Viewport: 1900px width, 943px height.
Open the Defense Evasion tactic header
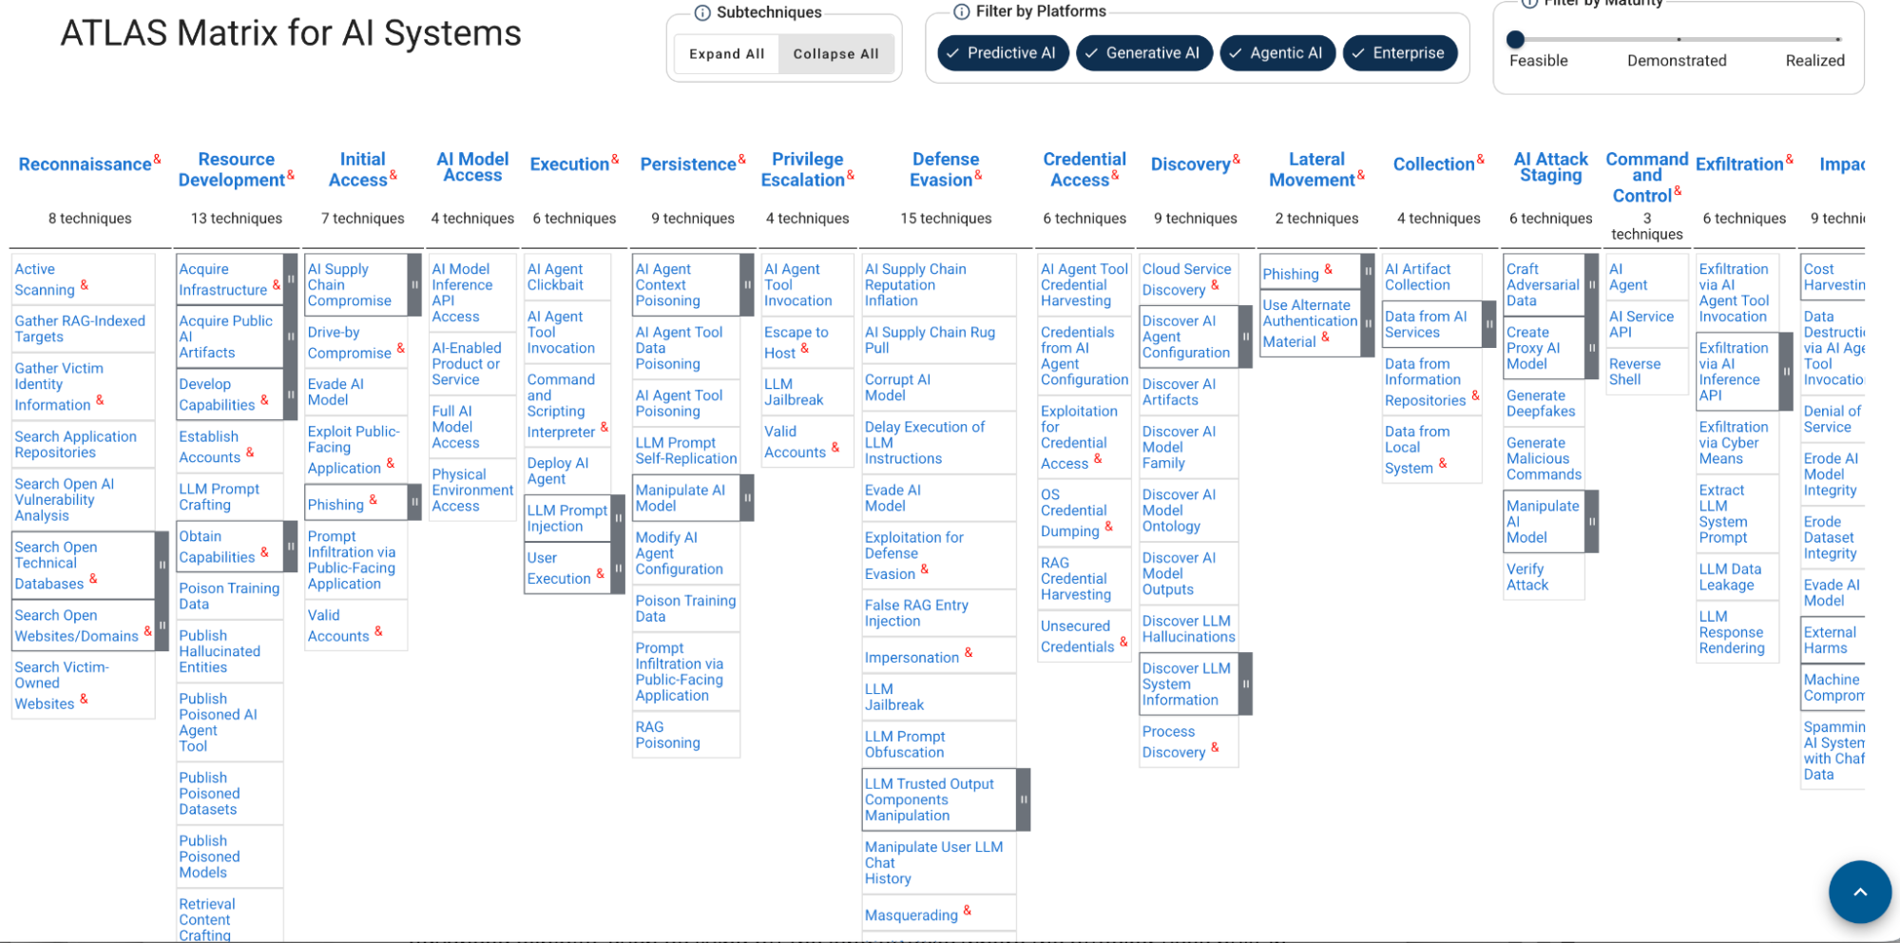click(x=941, y=169)
